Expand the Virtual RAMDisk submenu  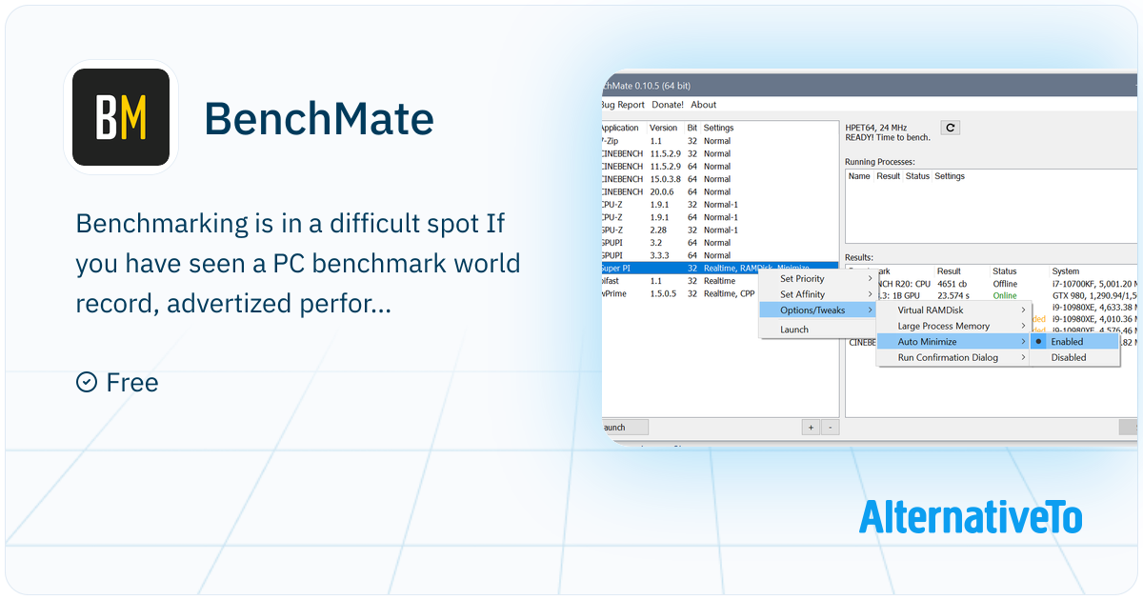[x=952, y=310]
